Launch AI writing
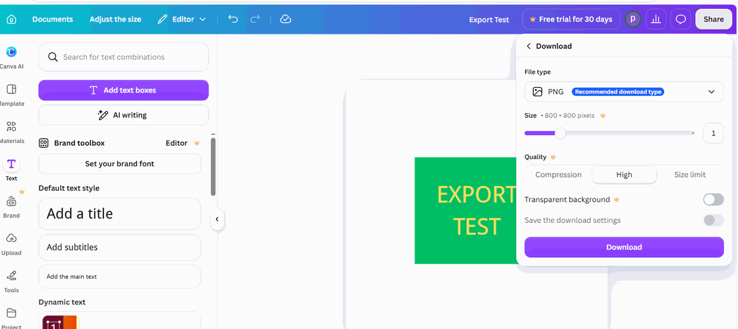The height and width of the screenshot is (329, 738). click(124, 115)
